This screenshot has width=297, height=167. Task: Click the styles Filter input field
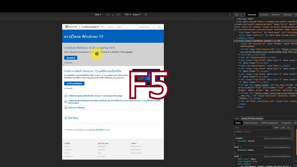(253, 128)
